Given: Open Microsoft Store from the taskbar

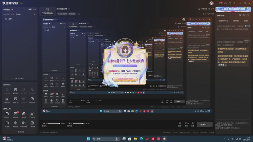Looking at the screenshot, I should point(130,139).
